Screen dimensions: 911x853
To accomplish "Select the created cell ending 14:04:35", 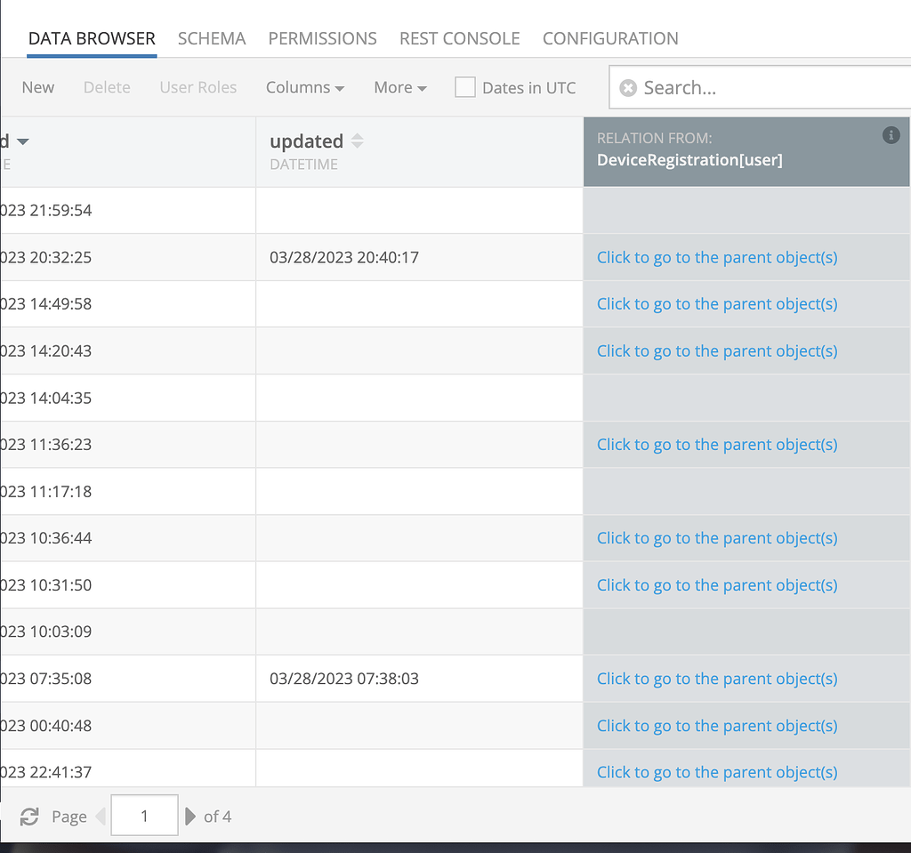I will (127, 398).
